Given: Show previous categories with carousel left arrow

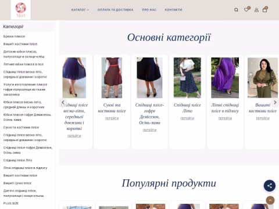Looking at the screenshot, I should 63,102.
